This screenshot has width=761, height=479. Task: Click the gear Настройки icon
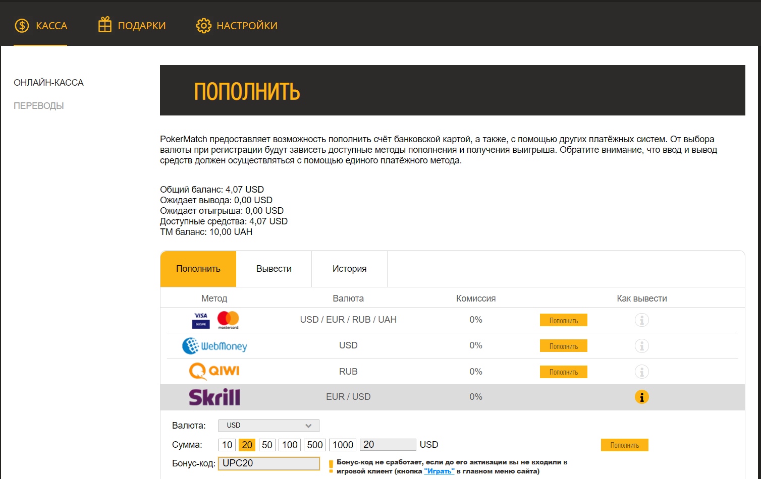tap(203, 26)
